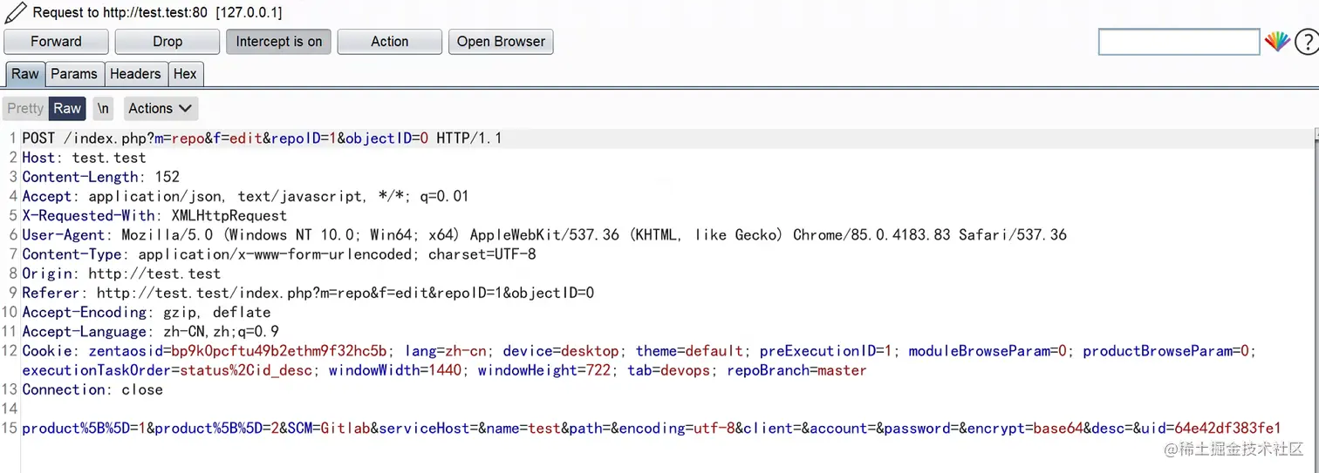This screenshot has height=473, width=1319.
Task: Select the Pretty view mode
Action: click(24, 108)
